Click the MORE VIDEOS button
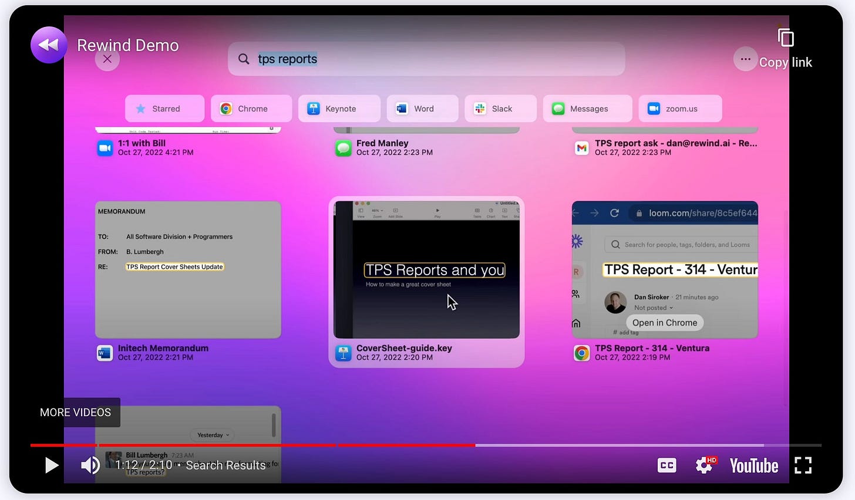This screenshot has width=855, height=500. click(75, 413)
